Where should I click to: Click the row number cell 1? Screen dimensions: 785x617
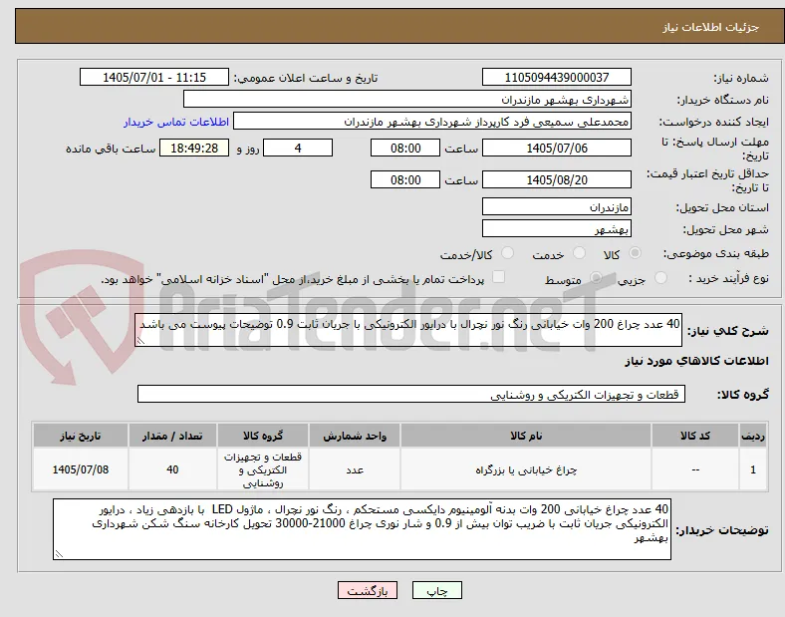click(x=753, y=469)
